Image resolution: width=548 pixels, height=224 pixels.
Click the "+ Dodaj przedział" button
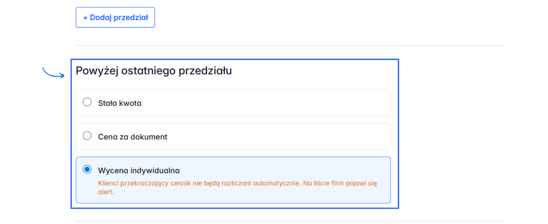115,17
